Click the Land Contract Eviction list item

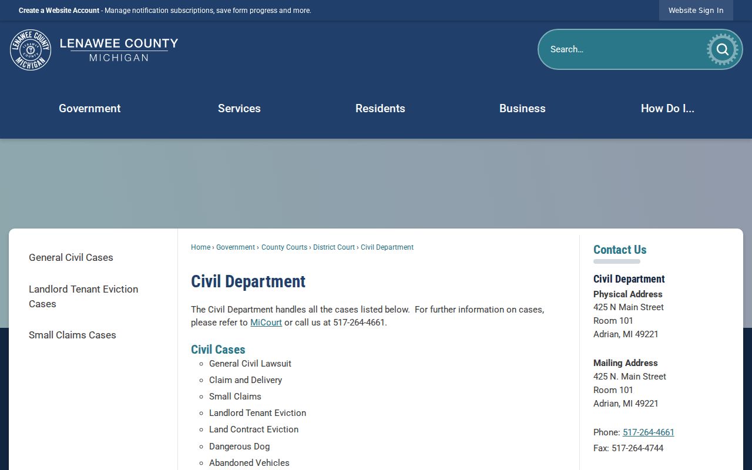pos(254,429)
